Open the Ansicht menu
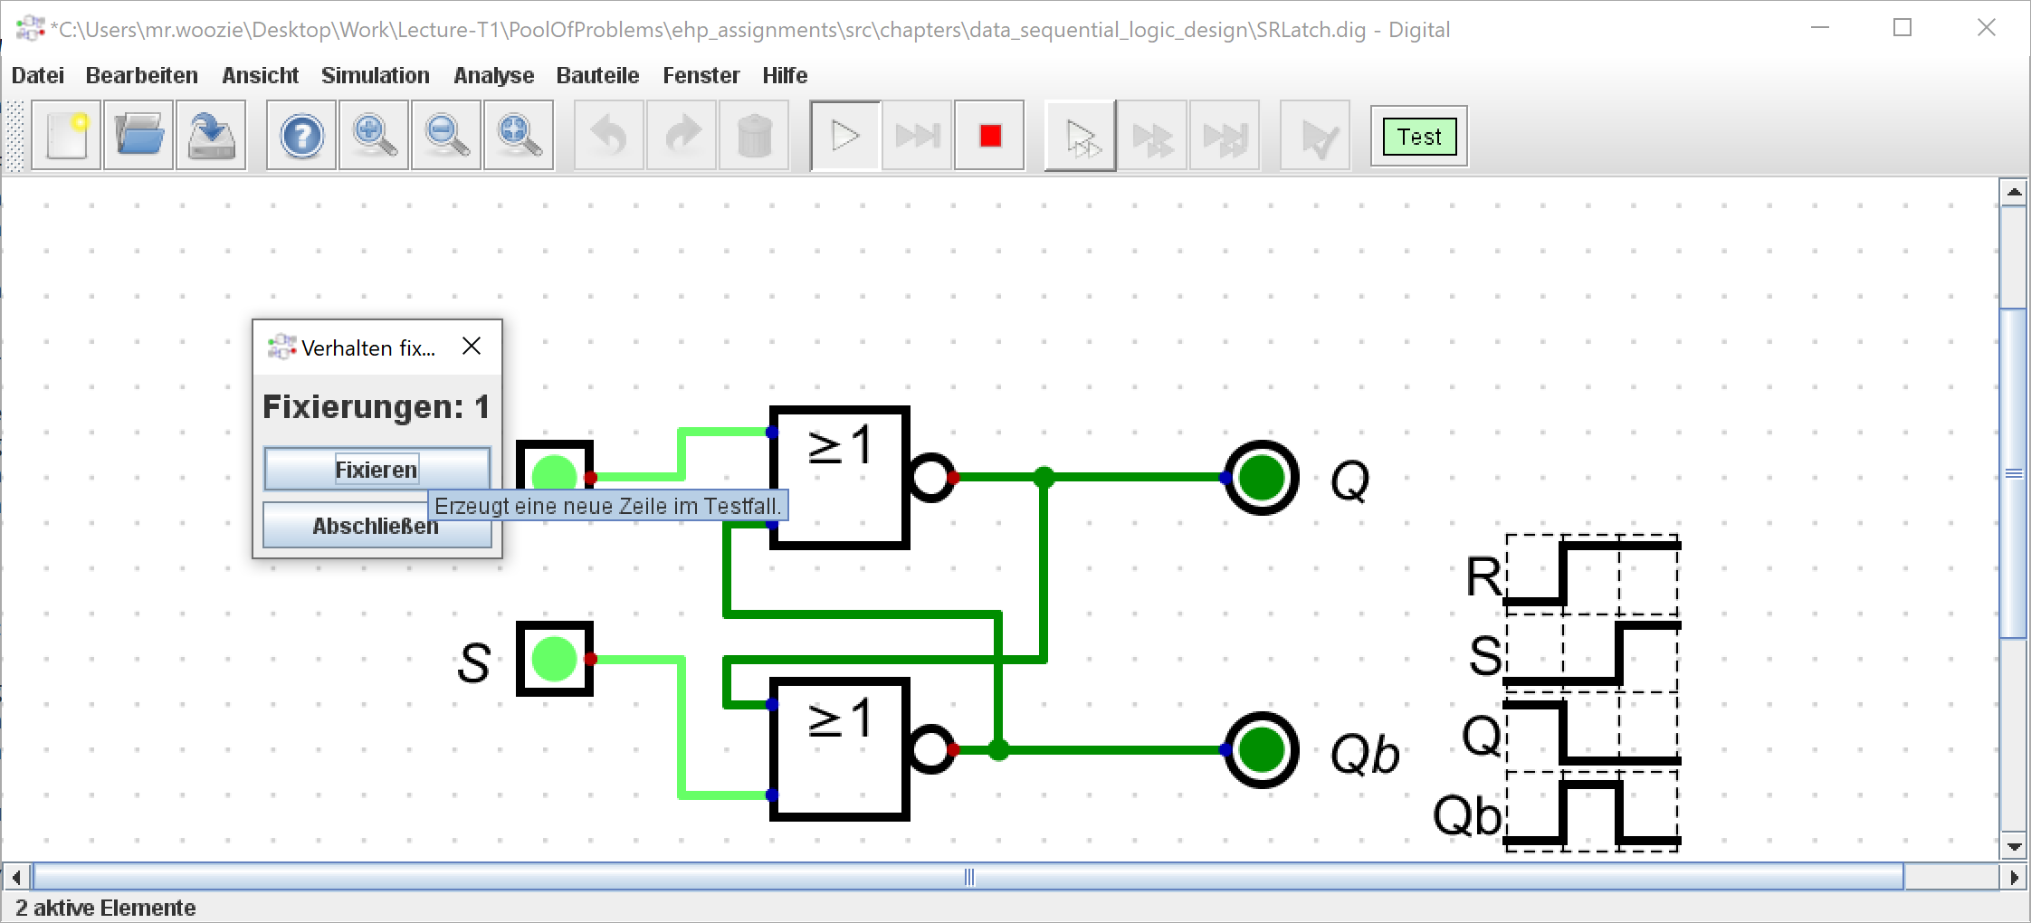The height and width of the screenshot is (923, 2031). pos(260,75)
